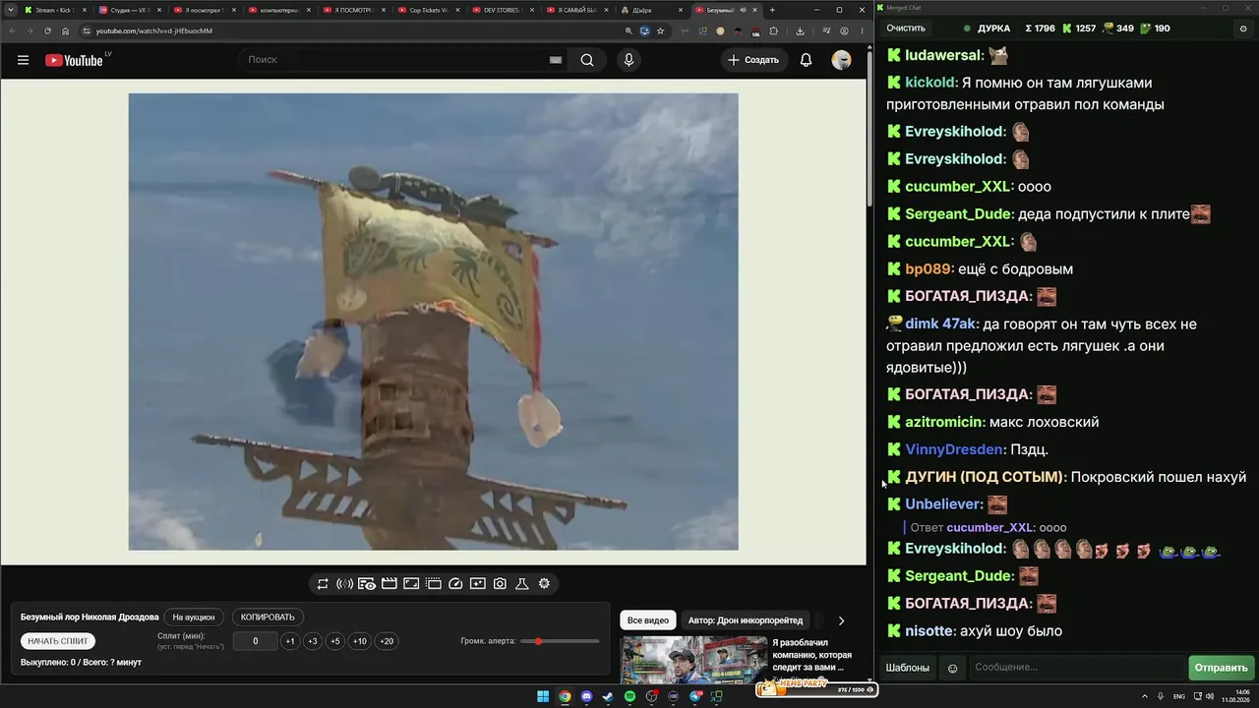Expand the video filter chips with arrow
Viewport: 1259px width, 708px height.
tap(841, 620)
